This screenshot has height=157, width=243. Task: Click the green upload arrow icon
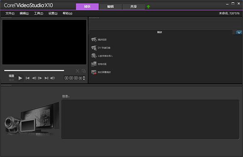tap(148, 7)
